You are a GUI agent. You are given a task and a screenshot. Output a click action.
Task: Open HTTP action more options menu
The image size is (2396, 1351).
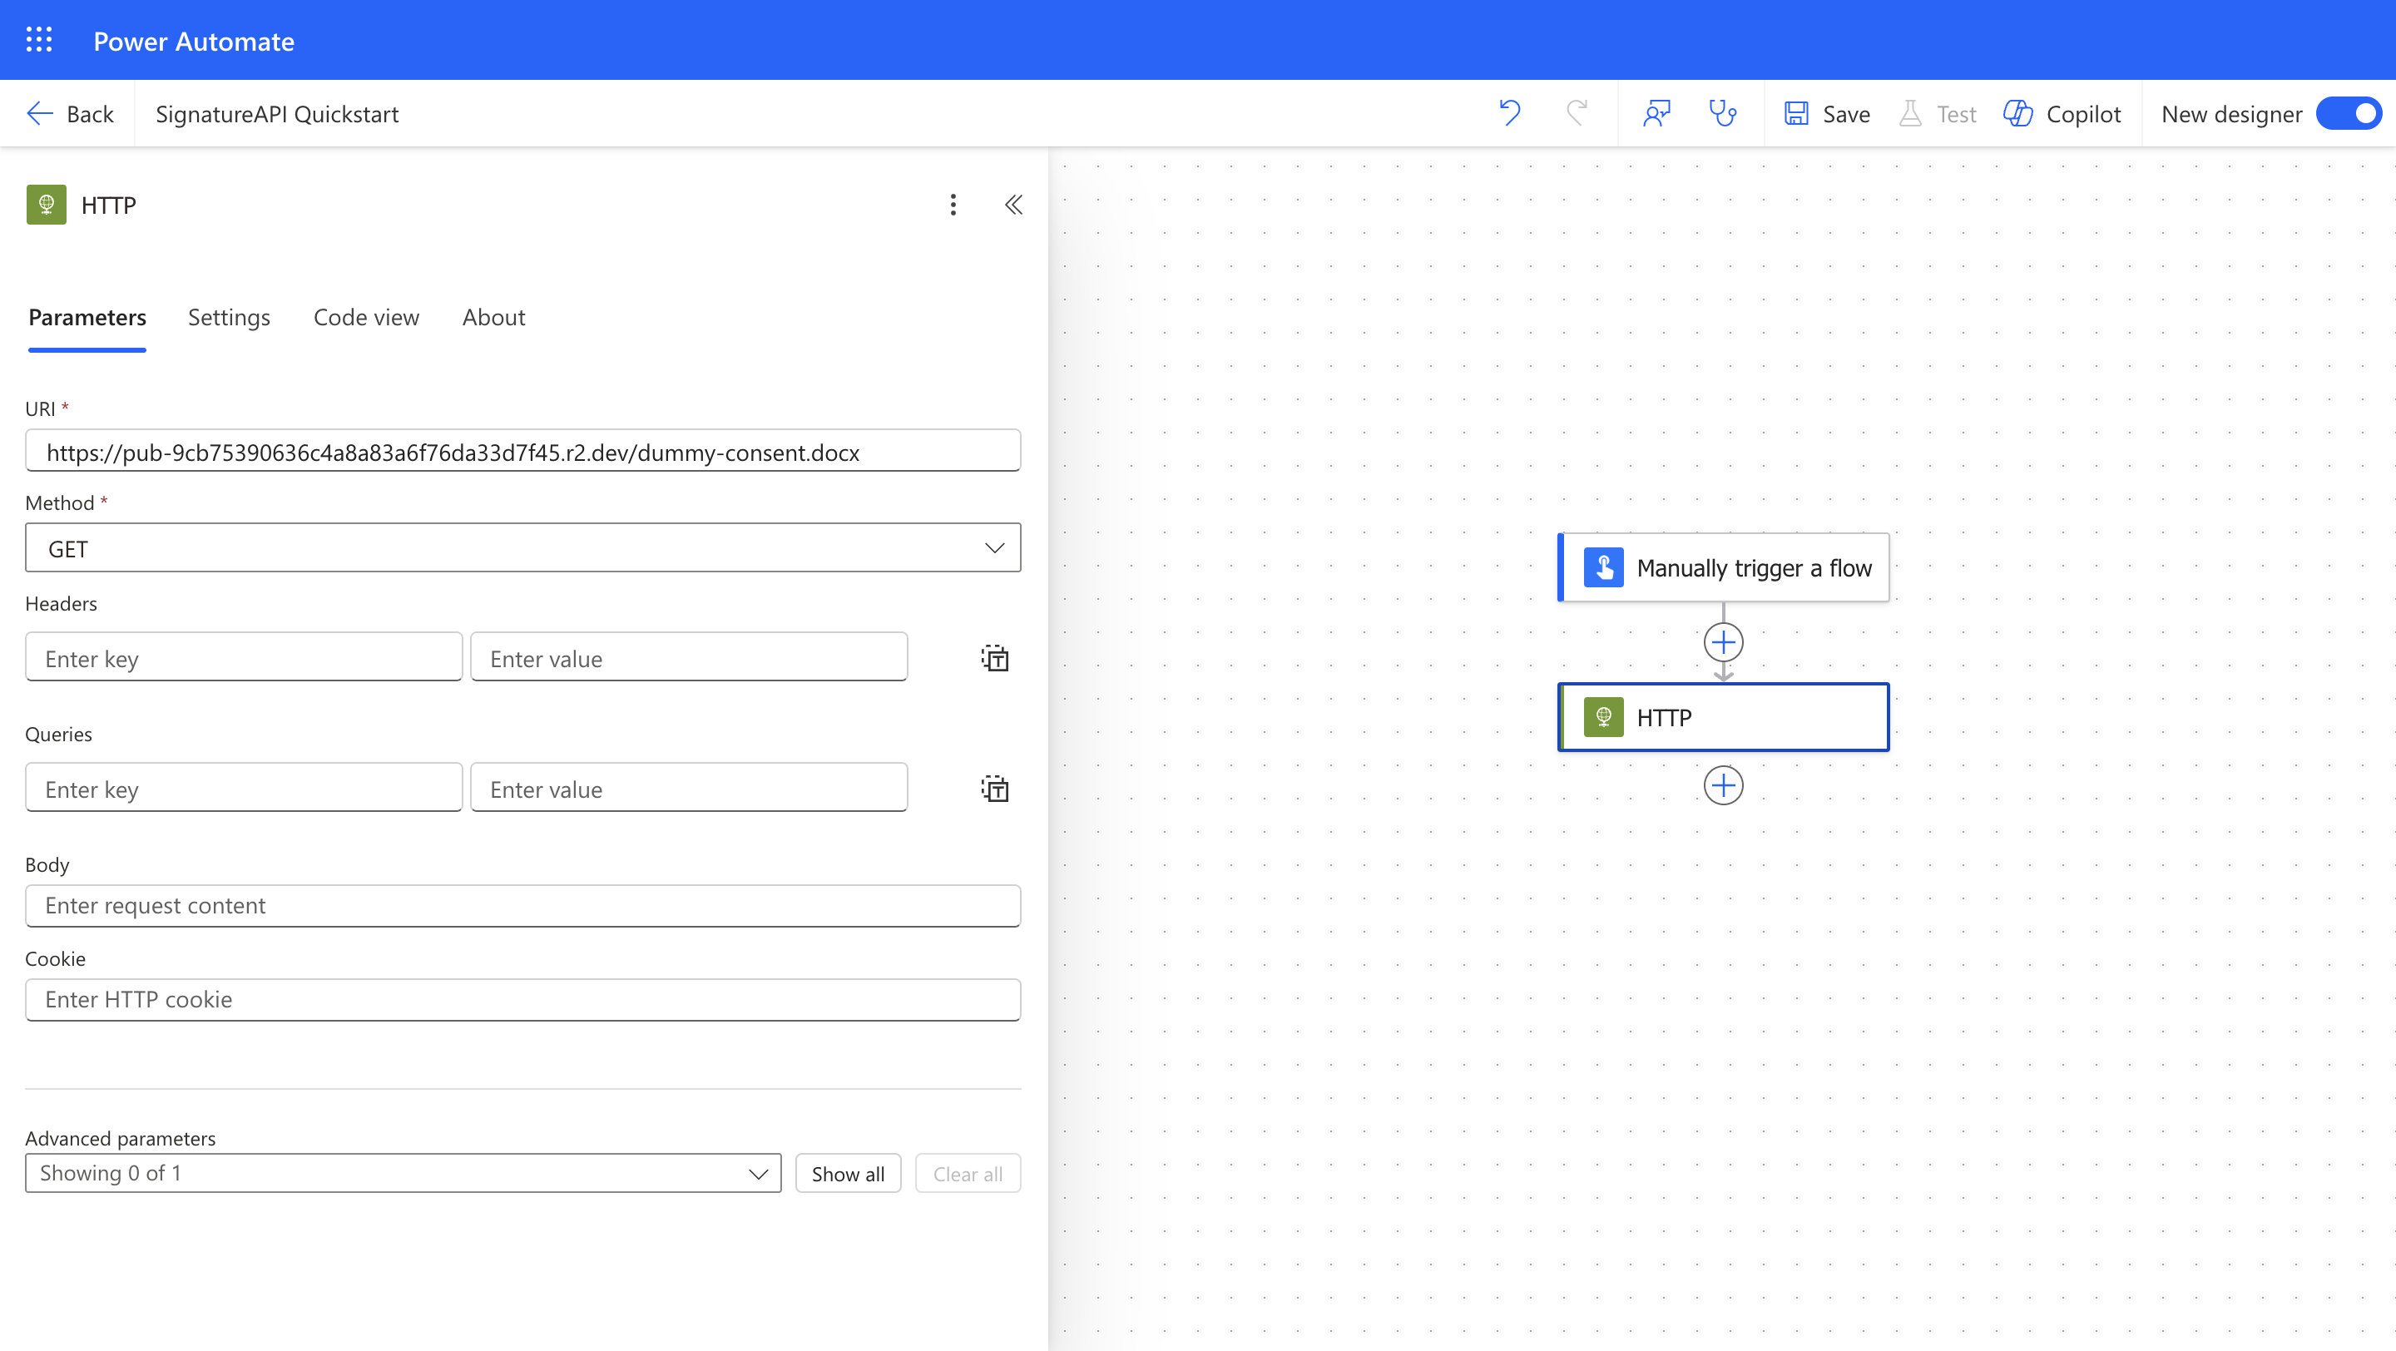click(953, 205)
